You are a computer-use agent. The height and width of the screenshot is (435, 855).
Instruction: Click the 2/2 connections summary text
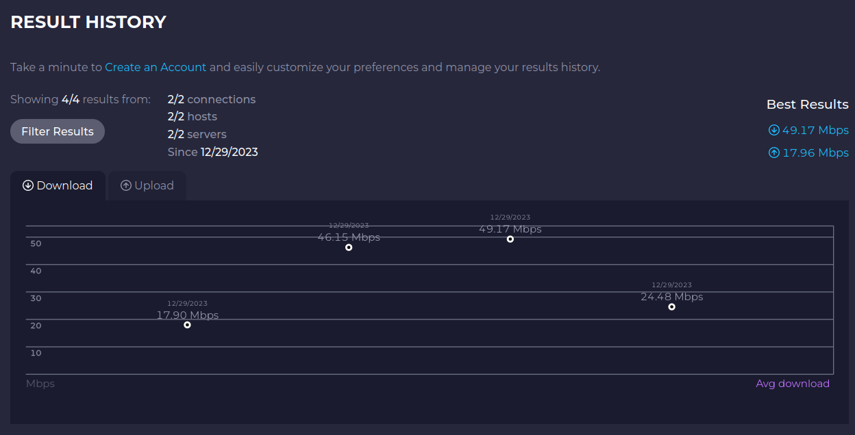[211, 99]
